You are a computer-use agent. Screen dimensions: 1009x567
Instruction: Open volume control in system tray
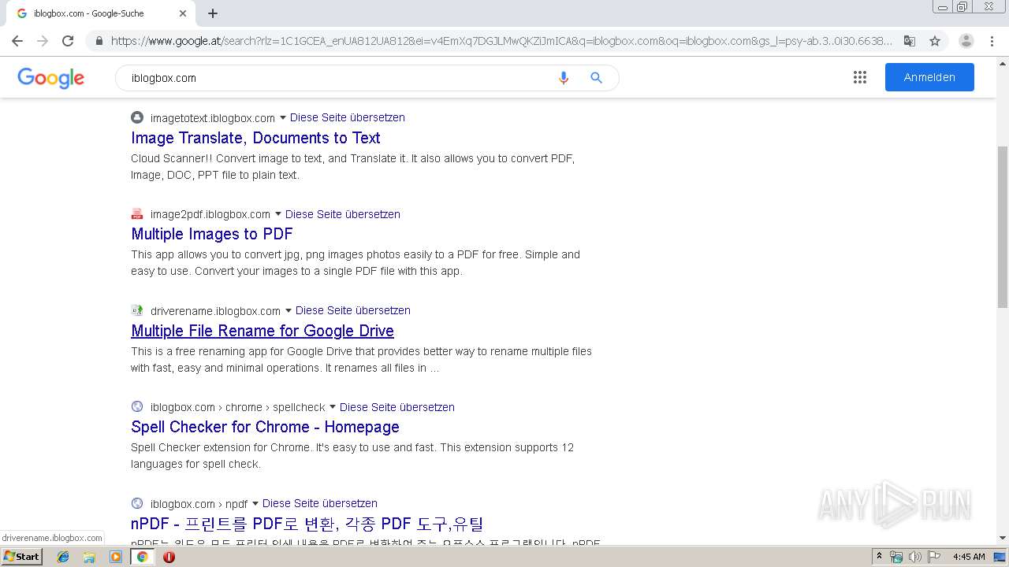(915, 557)
